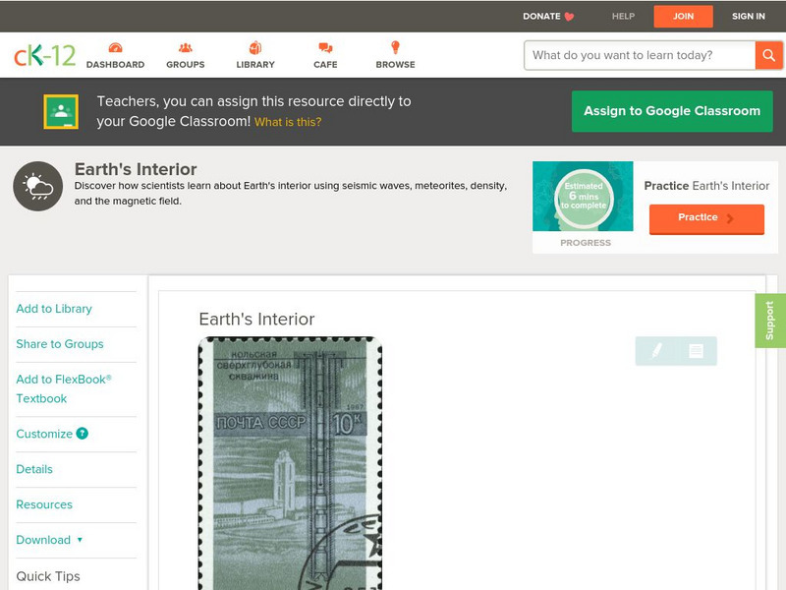
Task: Open the green Support side tab
Action: tap(770, 321)
